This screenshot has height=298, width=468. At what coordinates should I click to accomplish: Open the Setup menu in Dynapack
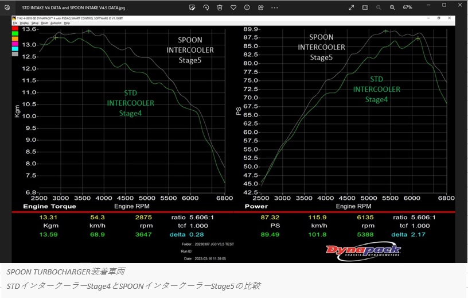35,23
